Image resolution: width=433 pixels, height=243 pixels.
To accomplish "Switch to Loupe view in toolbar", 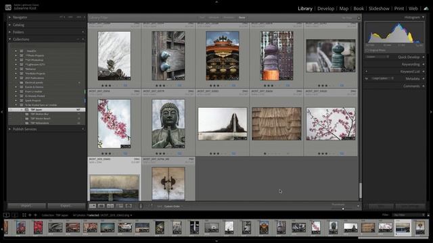I will 101,206.
